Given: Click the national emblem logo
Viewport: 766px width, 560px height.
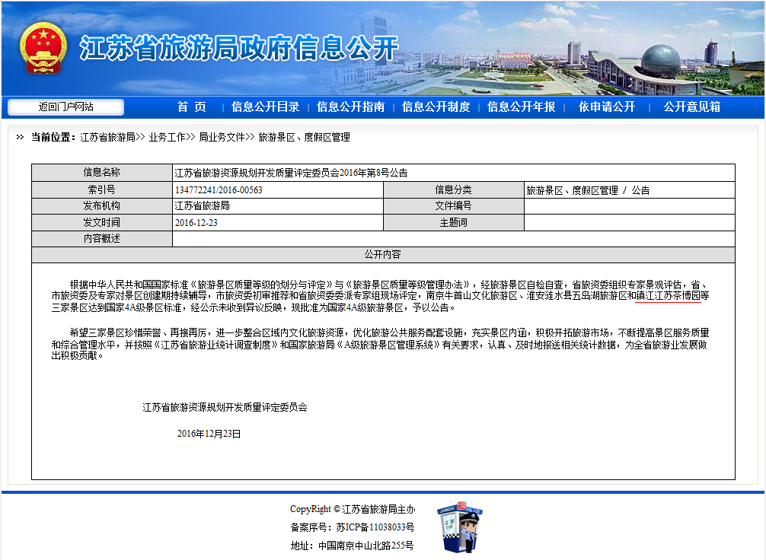Looking at the screenshot, I should (43, 48).
